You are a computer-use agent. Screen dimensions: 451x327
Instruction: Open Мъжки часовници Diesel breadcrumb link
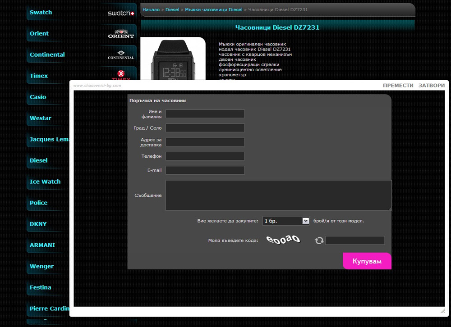214,9
